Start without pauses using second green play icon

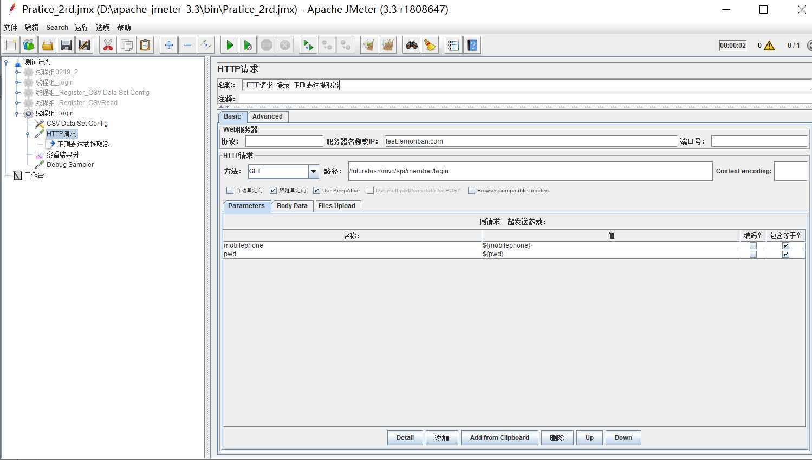pos(248,45)
